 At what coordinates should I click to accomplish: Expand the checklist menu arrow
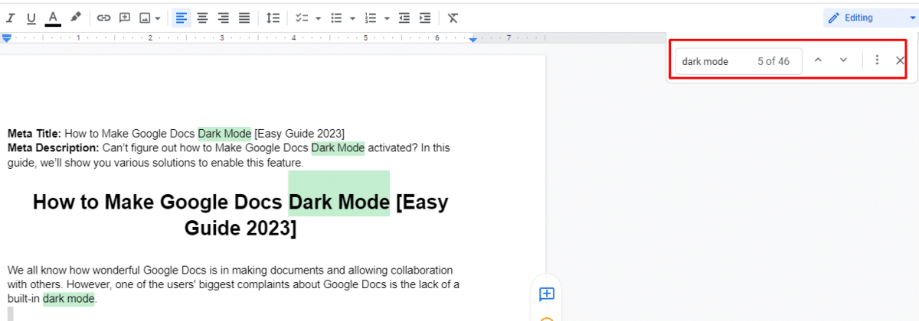click(318, 18)
